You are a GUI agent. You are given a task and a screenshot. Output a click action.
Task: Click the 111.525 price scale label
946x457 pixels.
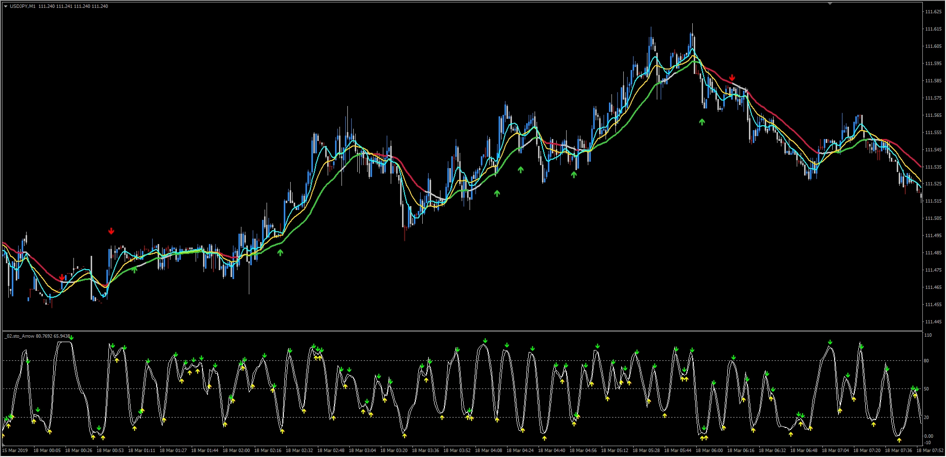(x=933, y=184)
